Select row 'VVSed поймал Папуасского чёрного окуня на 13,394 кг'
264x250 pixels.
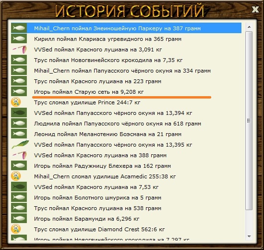pyautogui.click(x=126, y=112)
